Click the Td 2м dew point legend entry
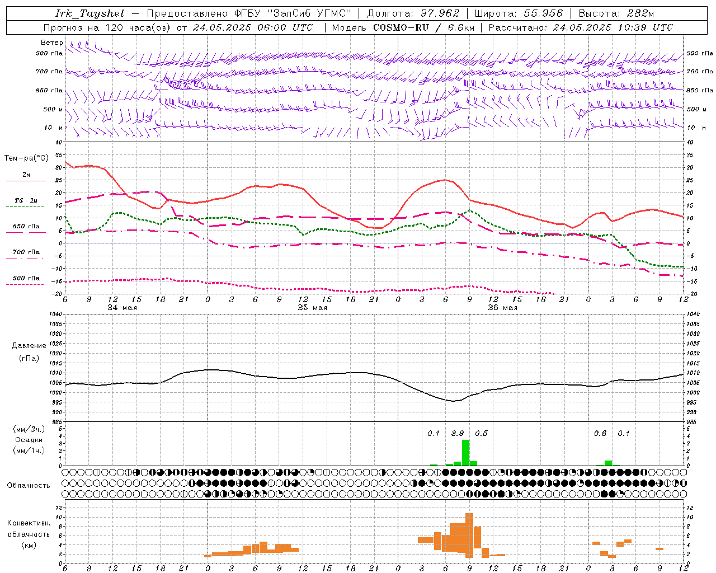The image size is (716, 573). tap(26, 200)
